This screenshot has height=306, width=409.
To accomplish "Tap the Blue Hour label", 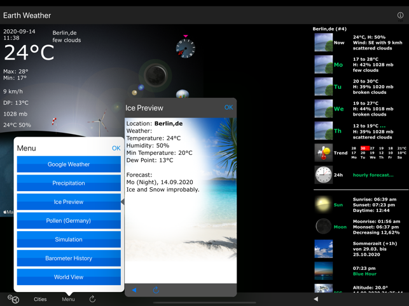I will [x=364, y=274].
